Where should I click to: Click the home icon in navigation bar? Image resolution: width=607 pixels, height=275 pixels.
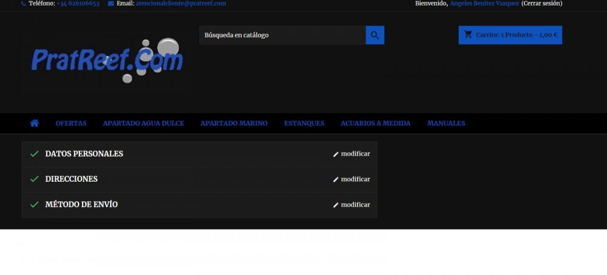(35, 123)
